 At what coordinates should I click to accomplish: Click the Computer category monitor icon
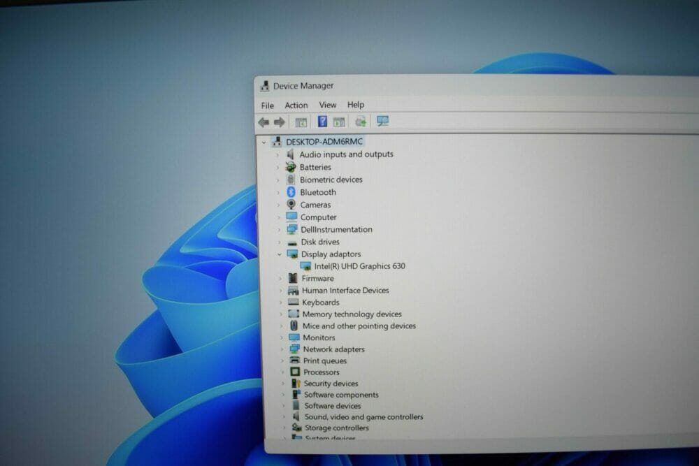tap(291, 217)
